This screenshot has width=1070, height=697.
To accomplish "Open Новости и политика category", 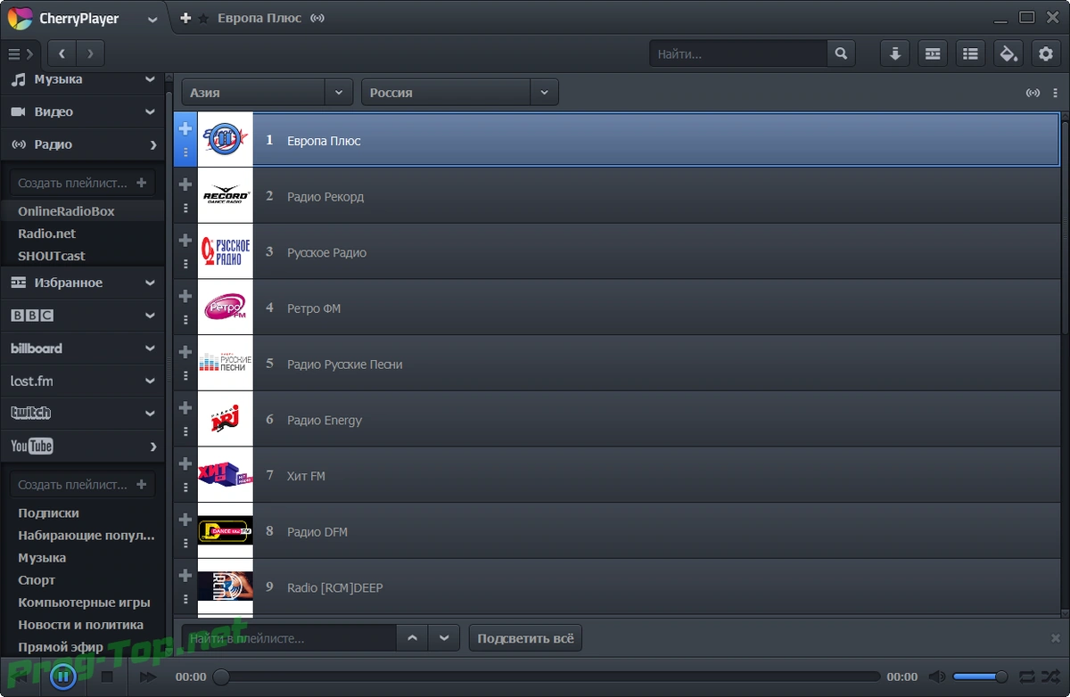I will tap(80, 625).
